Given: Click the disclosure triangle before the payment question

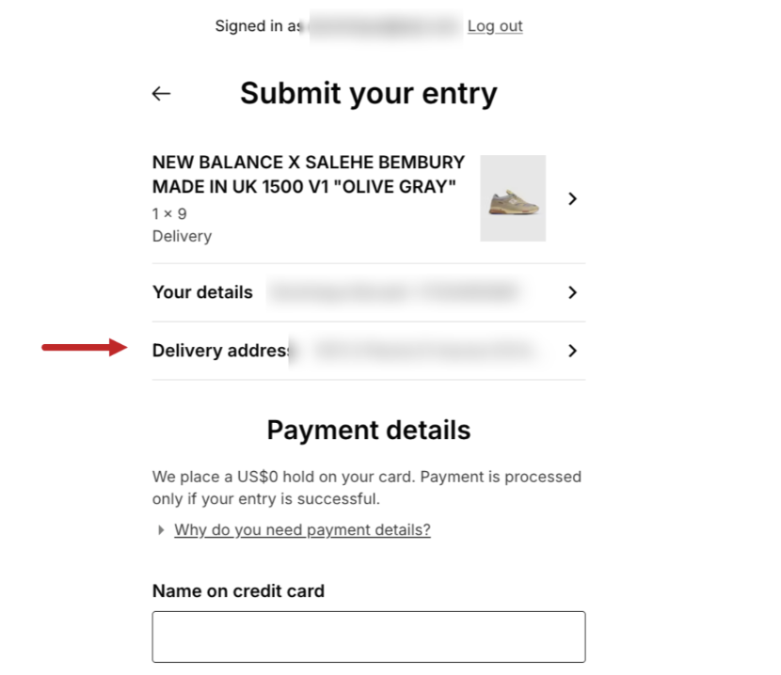Looking at the screenshot, I should [x=161, y=529].
